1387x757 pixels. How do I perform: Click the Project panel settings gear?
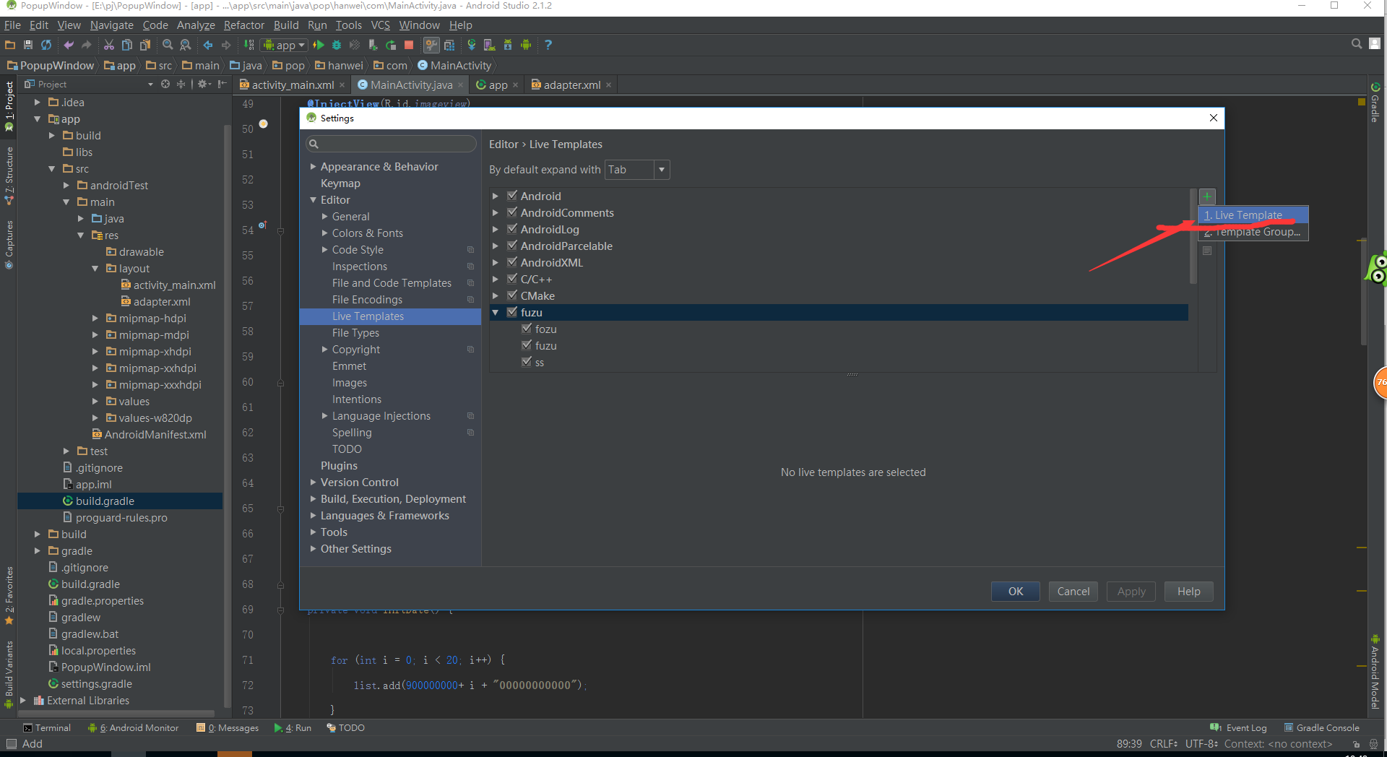click(204, 85)
